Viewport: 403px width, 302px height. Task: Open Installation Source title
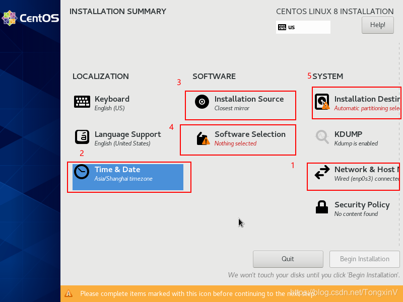249,99
